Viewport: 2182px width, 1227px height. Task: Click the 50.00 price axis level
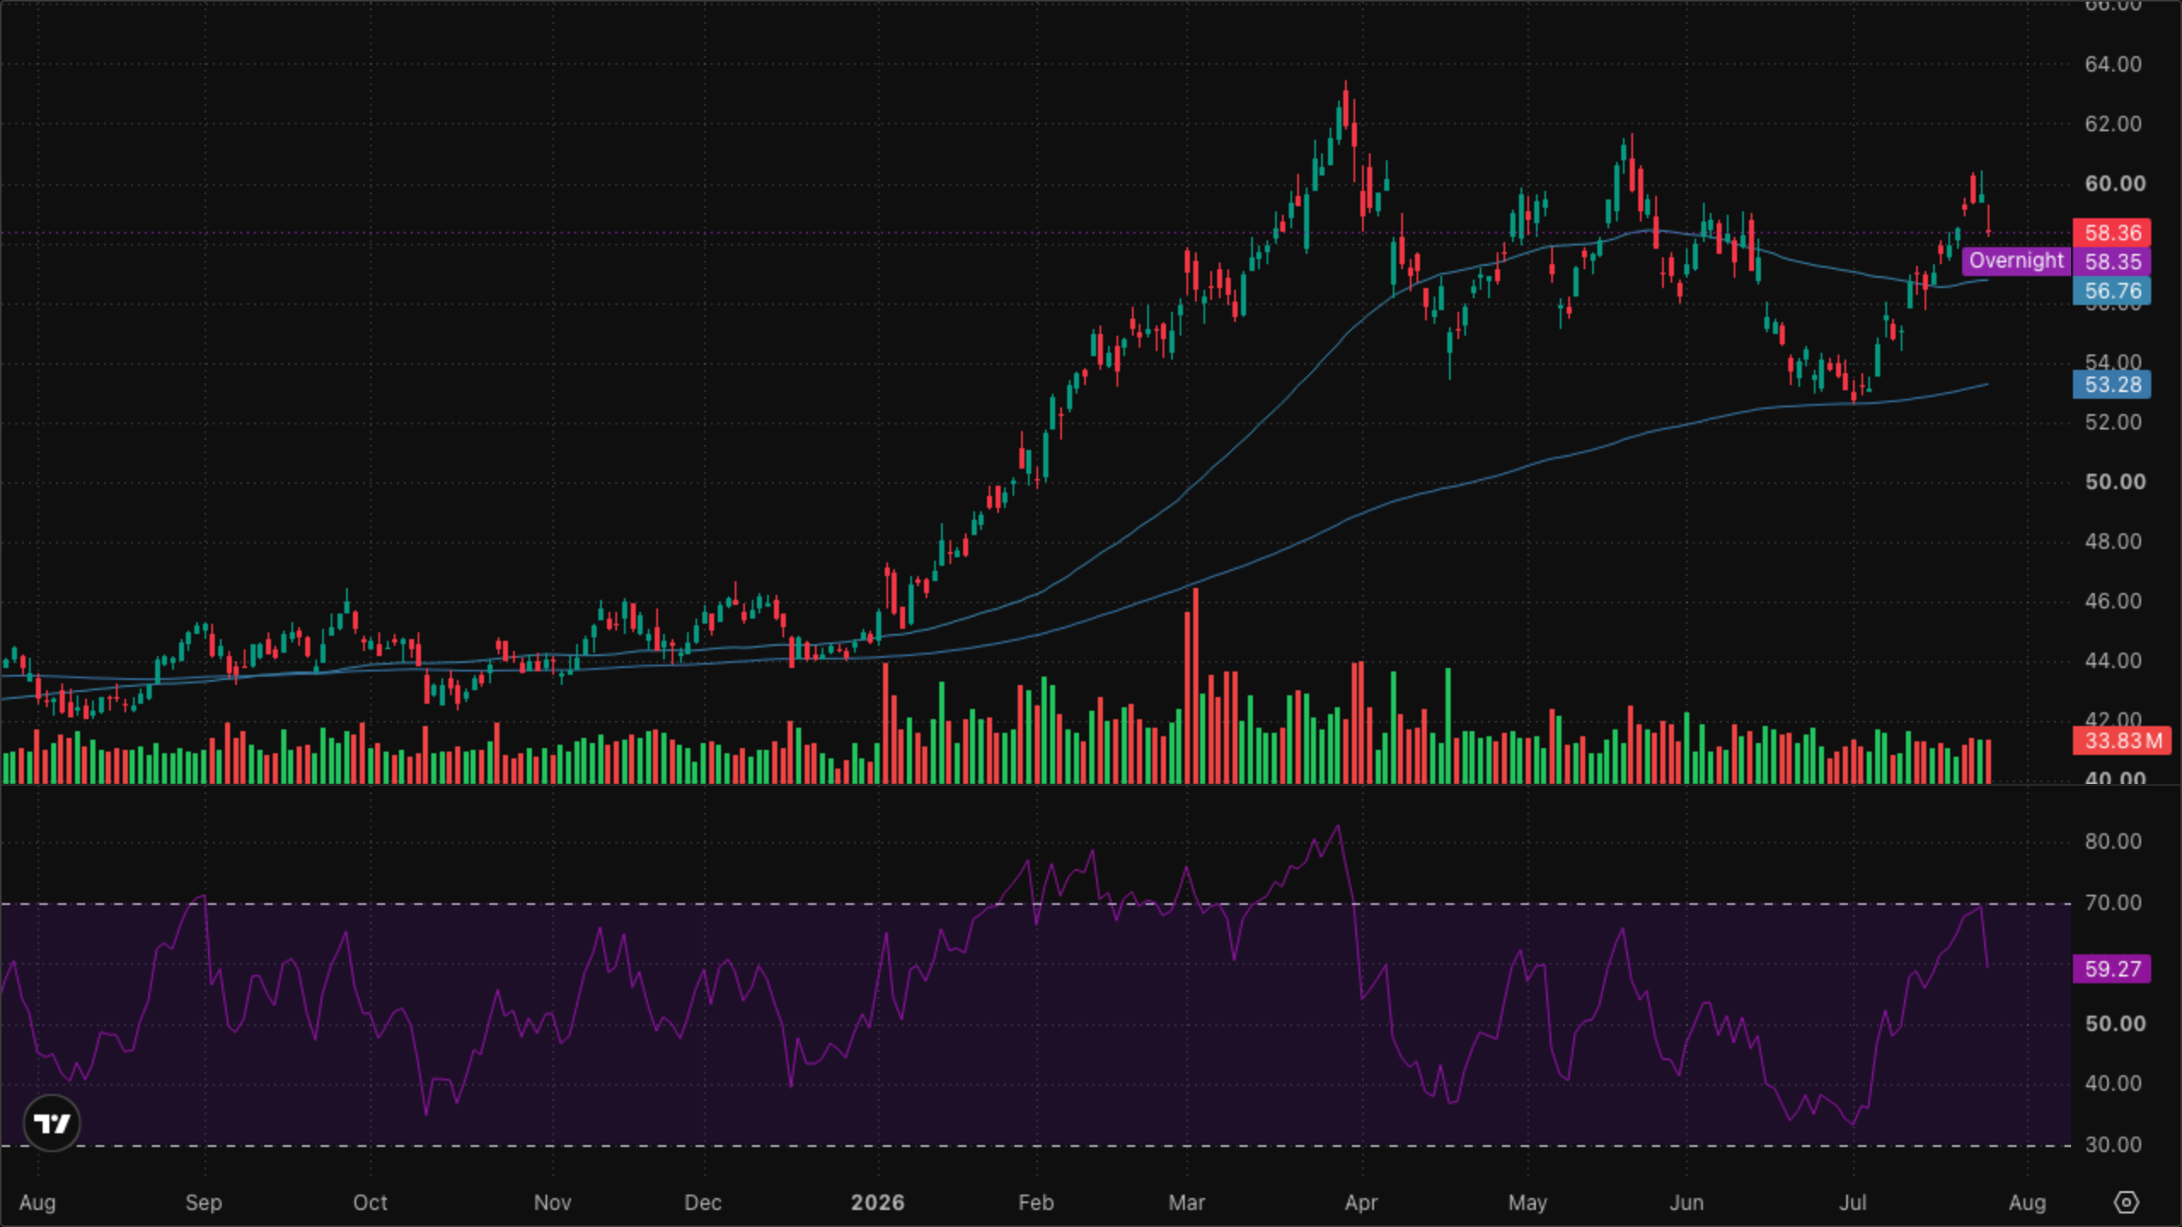click(2116, 481)
